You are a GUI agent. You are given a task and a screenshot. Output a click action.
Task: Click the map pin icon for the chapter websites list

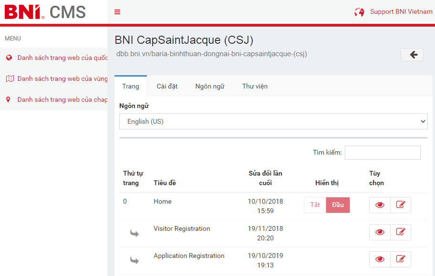(8, 99)
